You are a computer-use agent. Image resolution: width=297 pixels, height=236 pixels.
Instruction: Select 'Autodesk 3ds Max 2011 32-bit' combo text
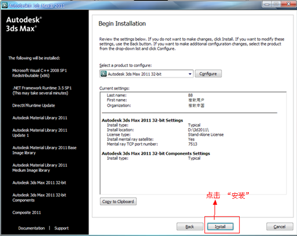click(x=135, y=74)
